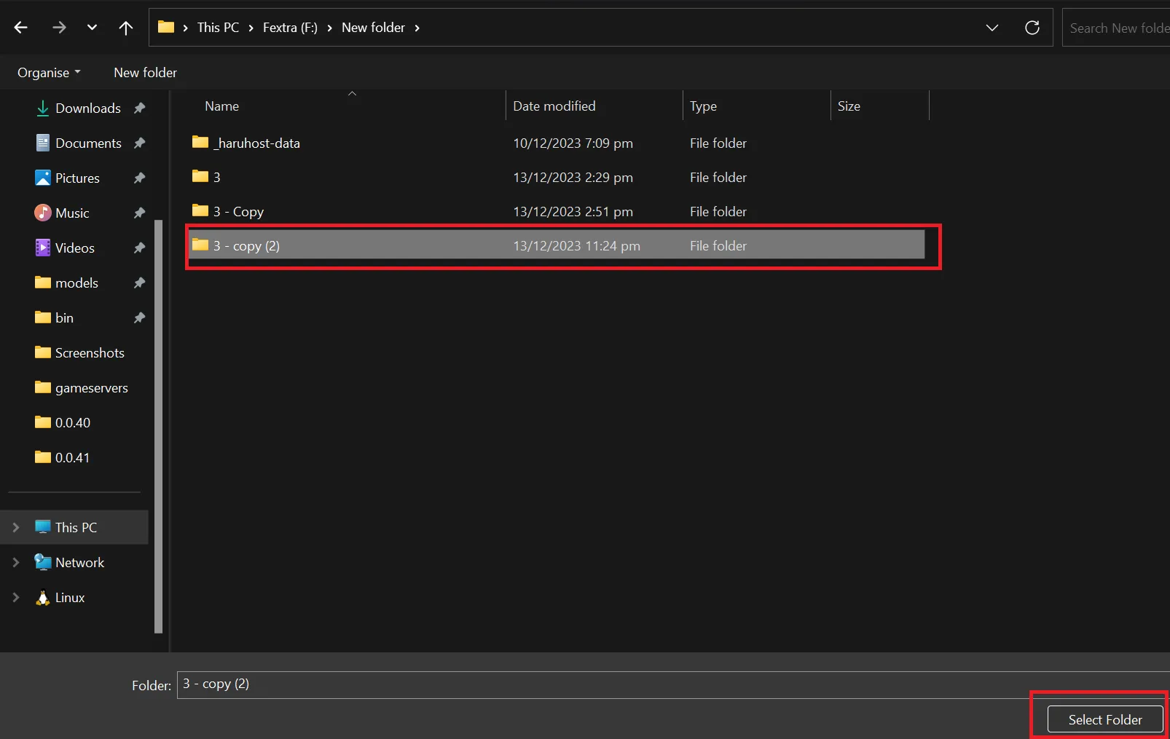Screen dimensions: 1170x739
Task: Sort by Name column header
Action: click(x=221, y=106)
